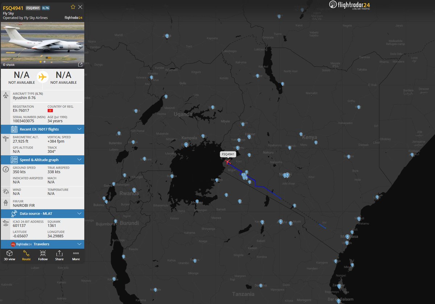
Task: Select the Kigali airport pin in Rwanda
Action: click(x=134, y=190)
